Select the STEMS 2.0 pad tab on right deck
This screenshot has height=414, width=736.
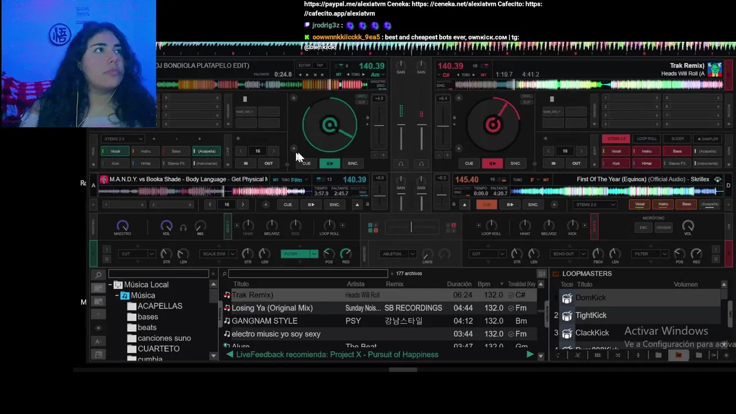tap(616, 139)
